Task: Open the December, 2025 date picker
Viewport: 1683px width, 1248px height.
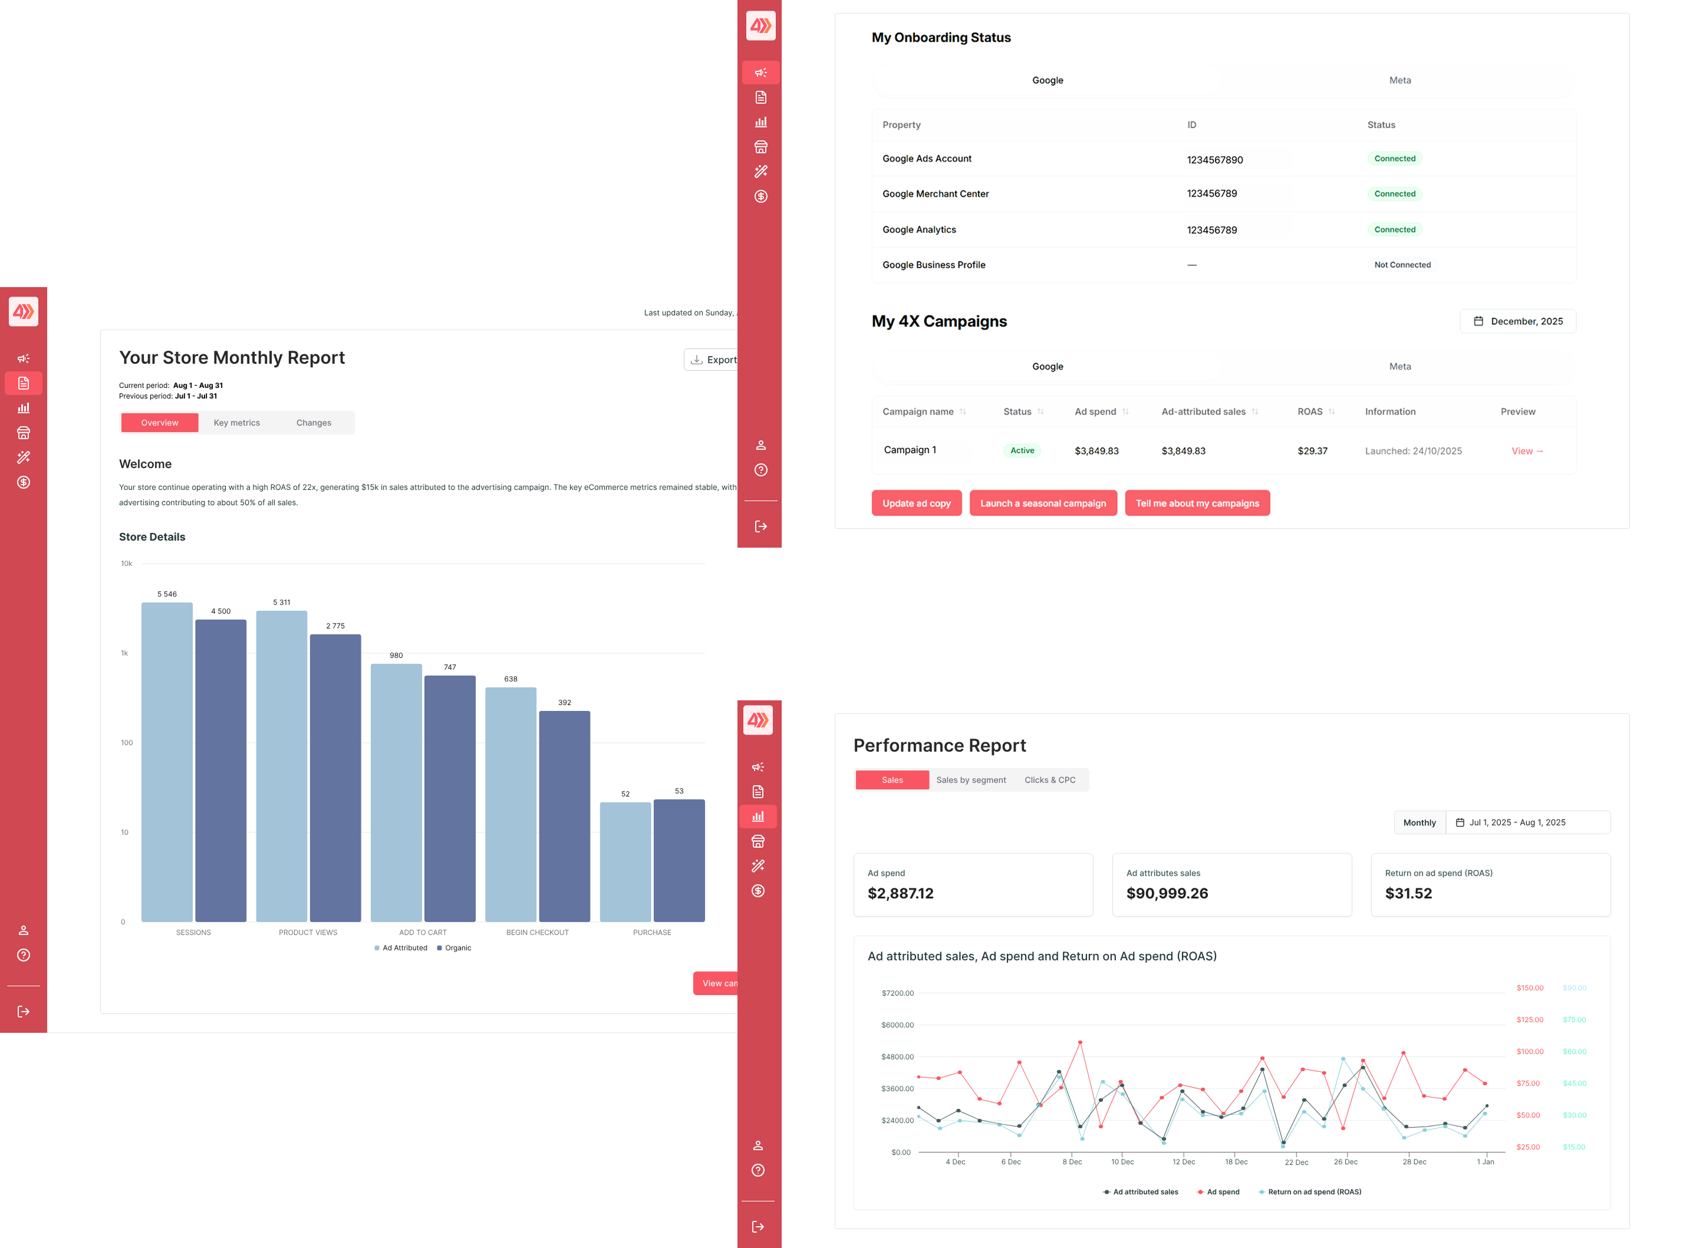Action: click(1517, 321)
